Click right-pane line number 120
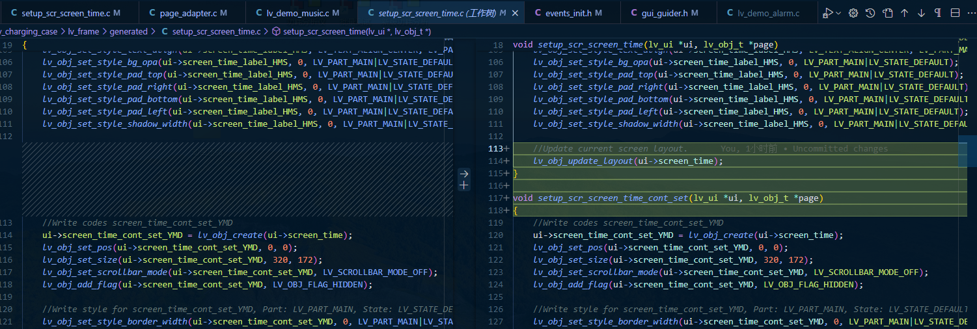977x329 pixels. [x=497, y=235]
